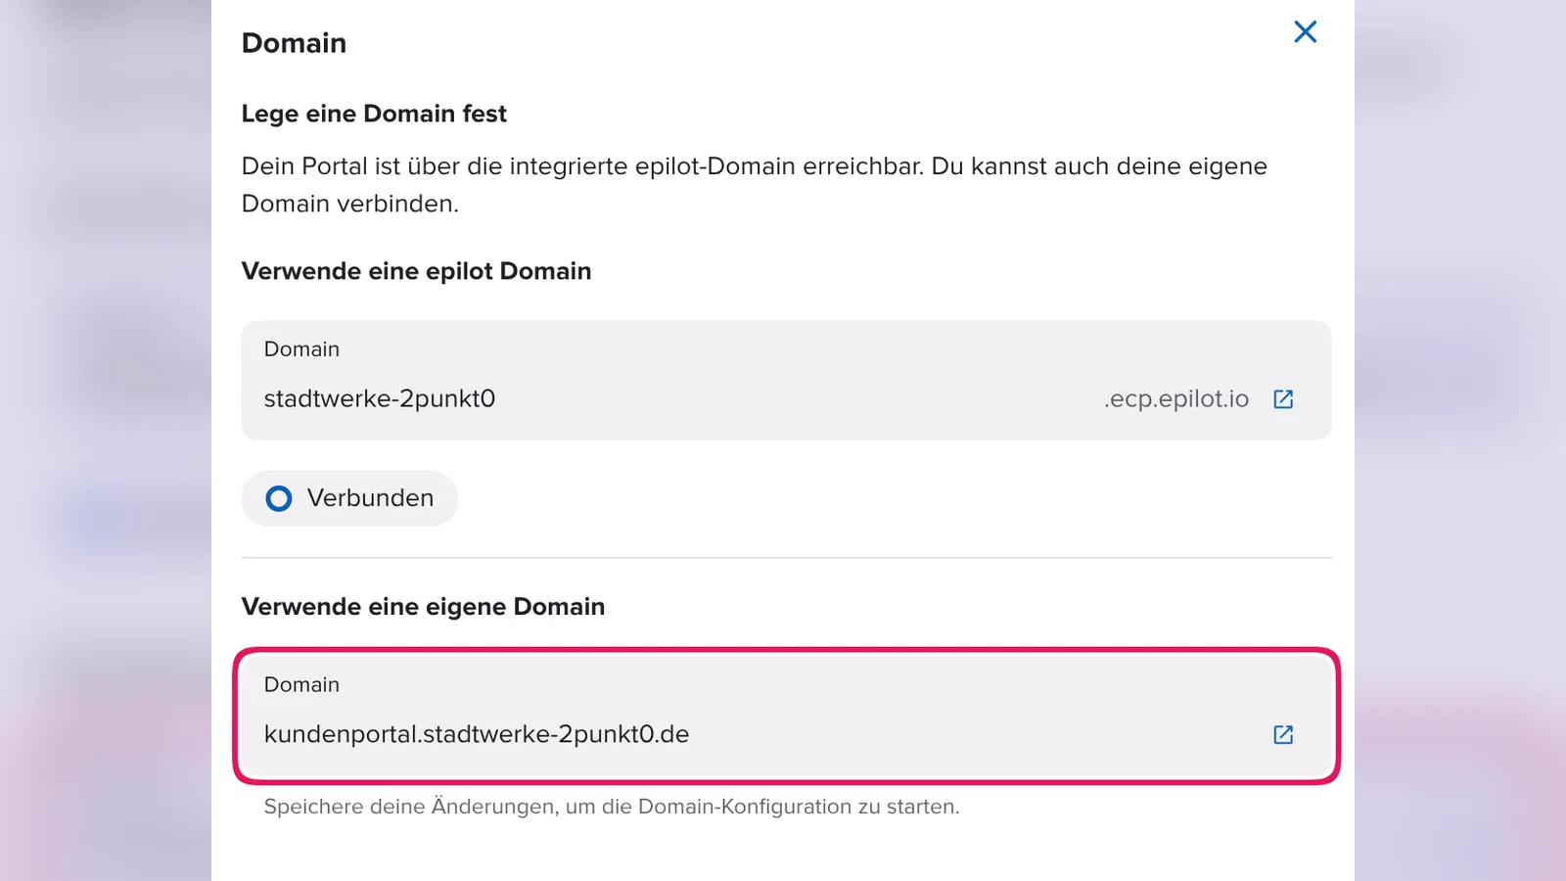1566x881 pixels.
Task: Click the heading 'Verwende eine eigene Domain'
Action: [423, 607]
